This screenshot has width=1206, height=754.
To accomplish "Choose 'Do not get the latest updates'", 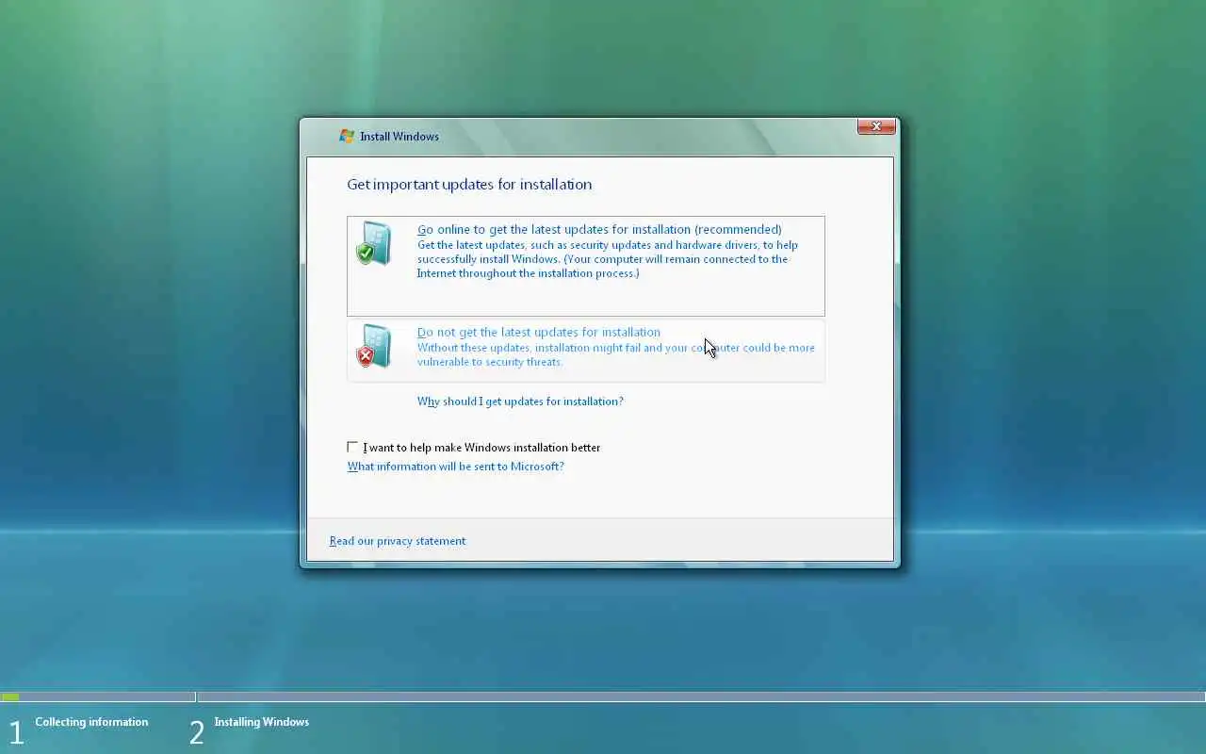I will click(x=585, y=351).
